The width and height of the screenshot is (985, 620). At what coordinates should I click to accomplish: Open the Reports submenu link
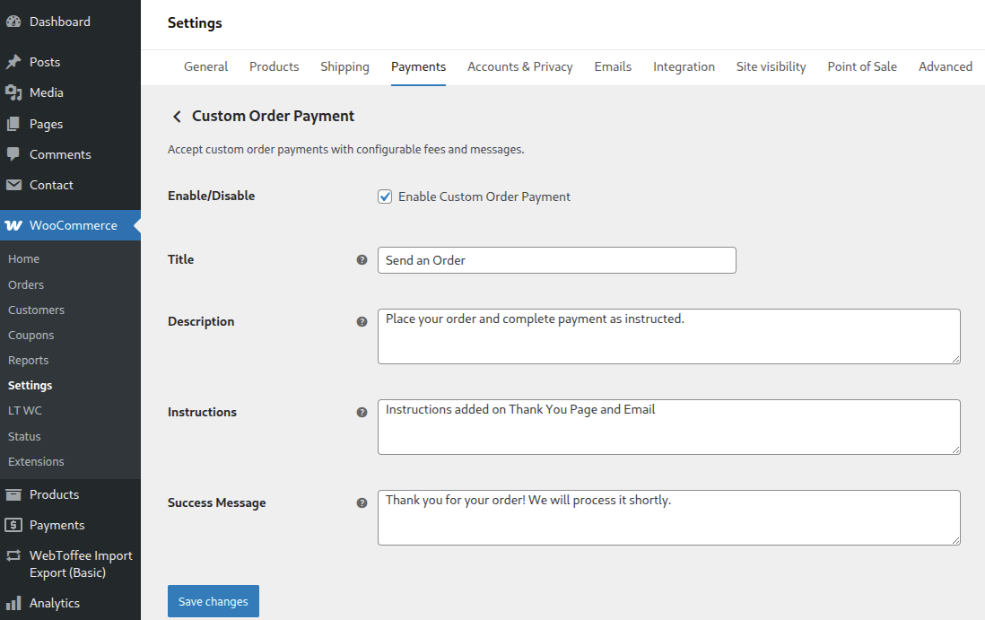click(x=29, y=361)
